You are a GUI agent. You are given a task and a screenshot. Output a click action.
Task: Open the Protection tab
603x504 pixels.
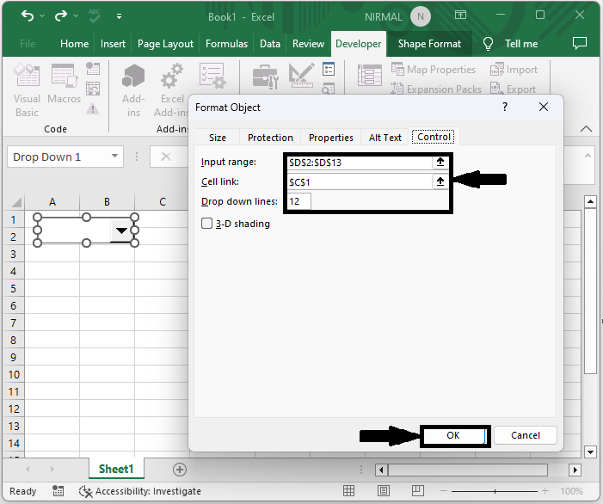click(x=270, y=138)
